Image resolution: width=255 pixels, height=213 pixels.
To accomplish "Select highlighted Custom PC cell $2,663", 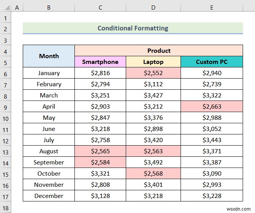I will point(211,106).
